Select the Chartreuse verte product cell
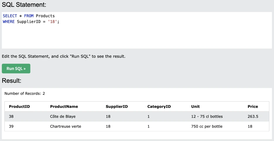Screen dimensions: 274x141 coord(66,126)
